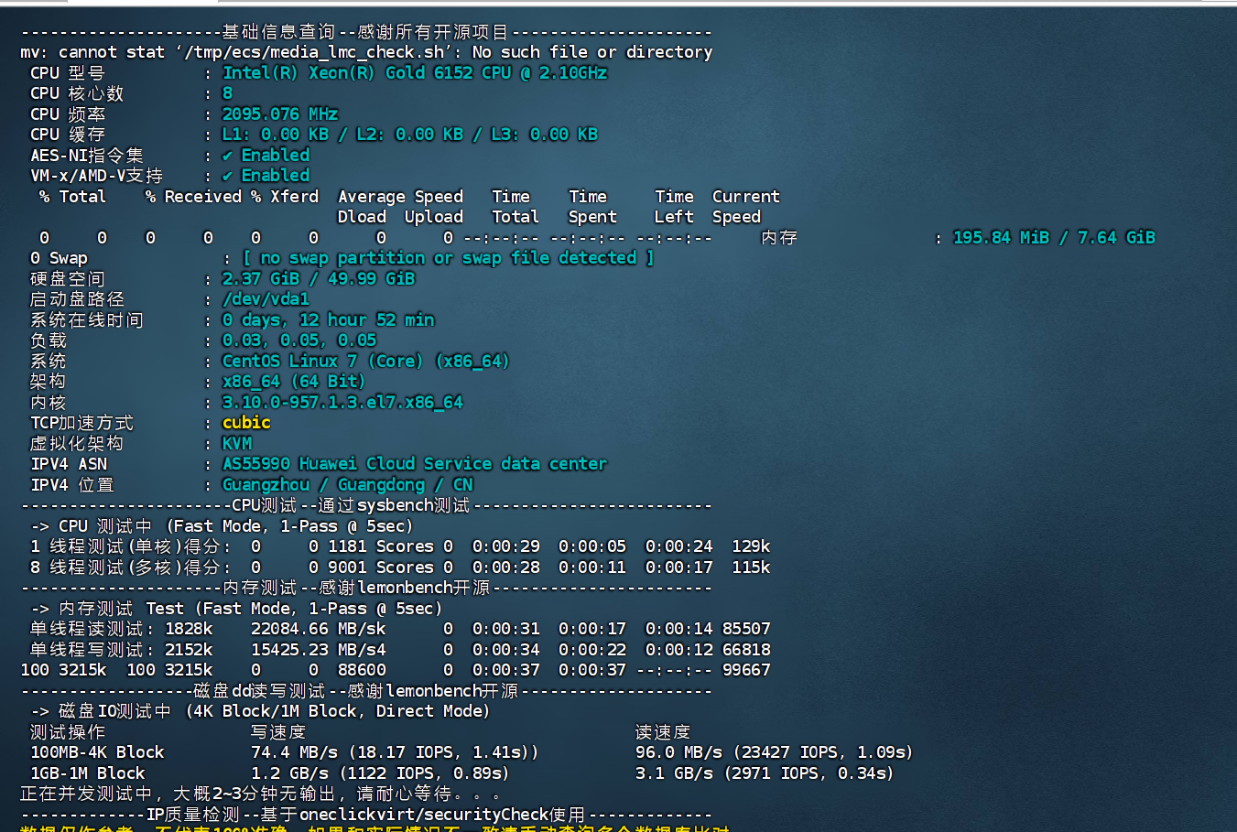Click AS55990 Huawei Cloud Service ASN text
This screenshot has width=1237, height=832.
pyautogui.click(x=414, y=464)
